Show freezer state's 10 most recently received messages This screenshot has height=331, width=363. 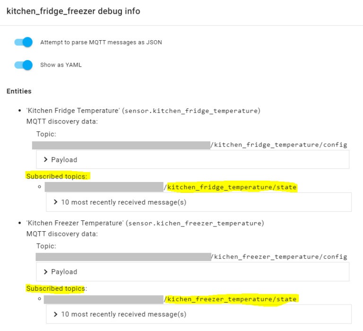(199, 314)
